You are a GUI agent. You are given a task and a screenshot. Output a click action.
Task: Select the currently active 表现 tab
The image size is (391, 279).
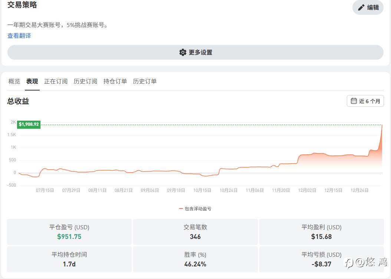click(x=32, y=81)
